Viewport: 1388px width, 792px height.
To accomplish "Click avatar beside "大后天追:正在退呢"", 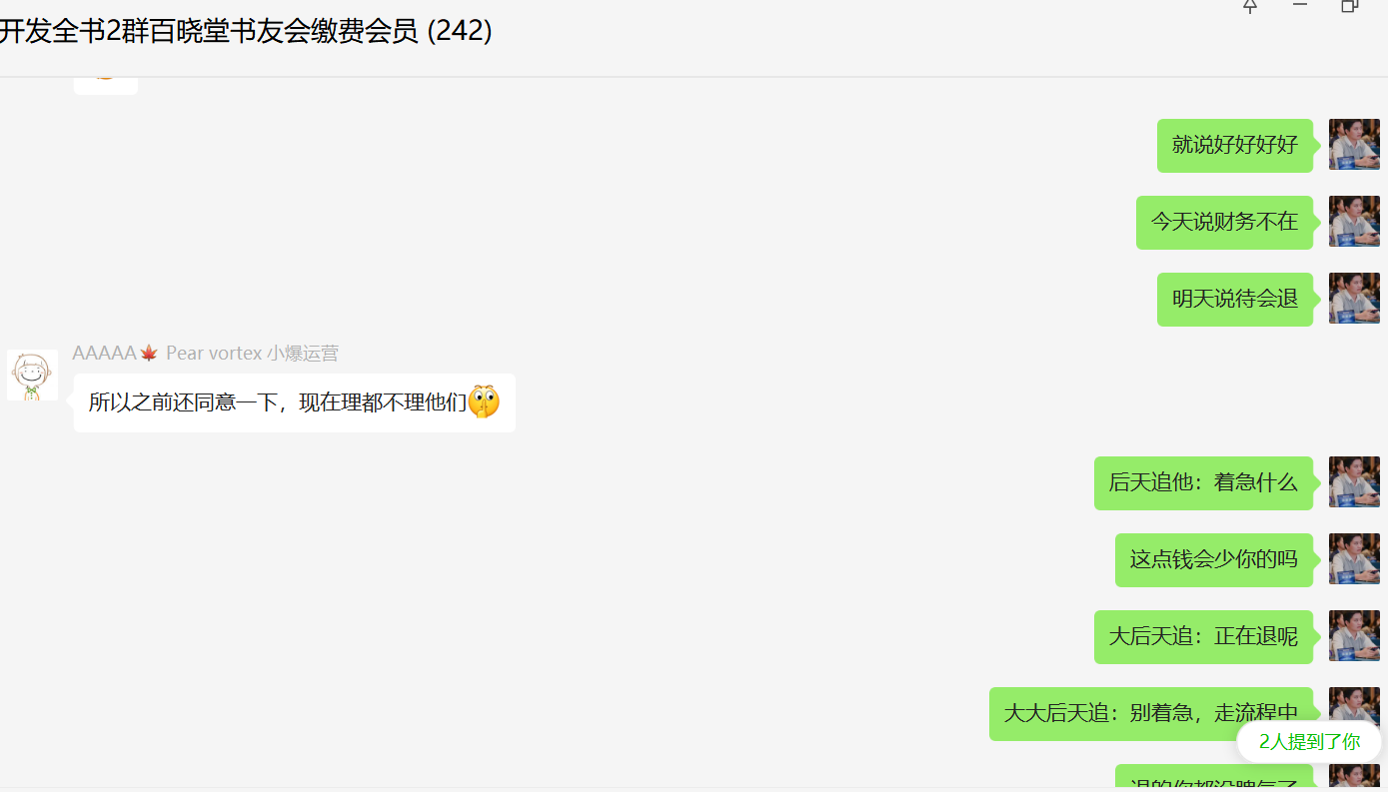I will click(x=1354, y=636).
